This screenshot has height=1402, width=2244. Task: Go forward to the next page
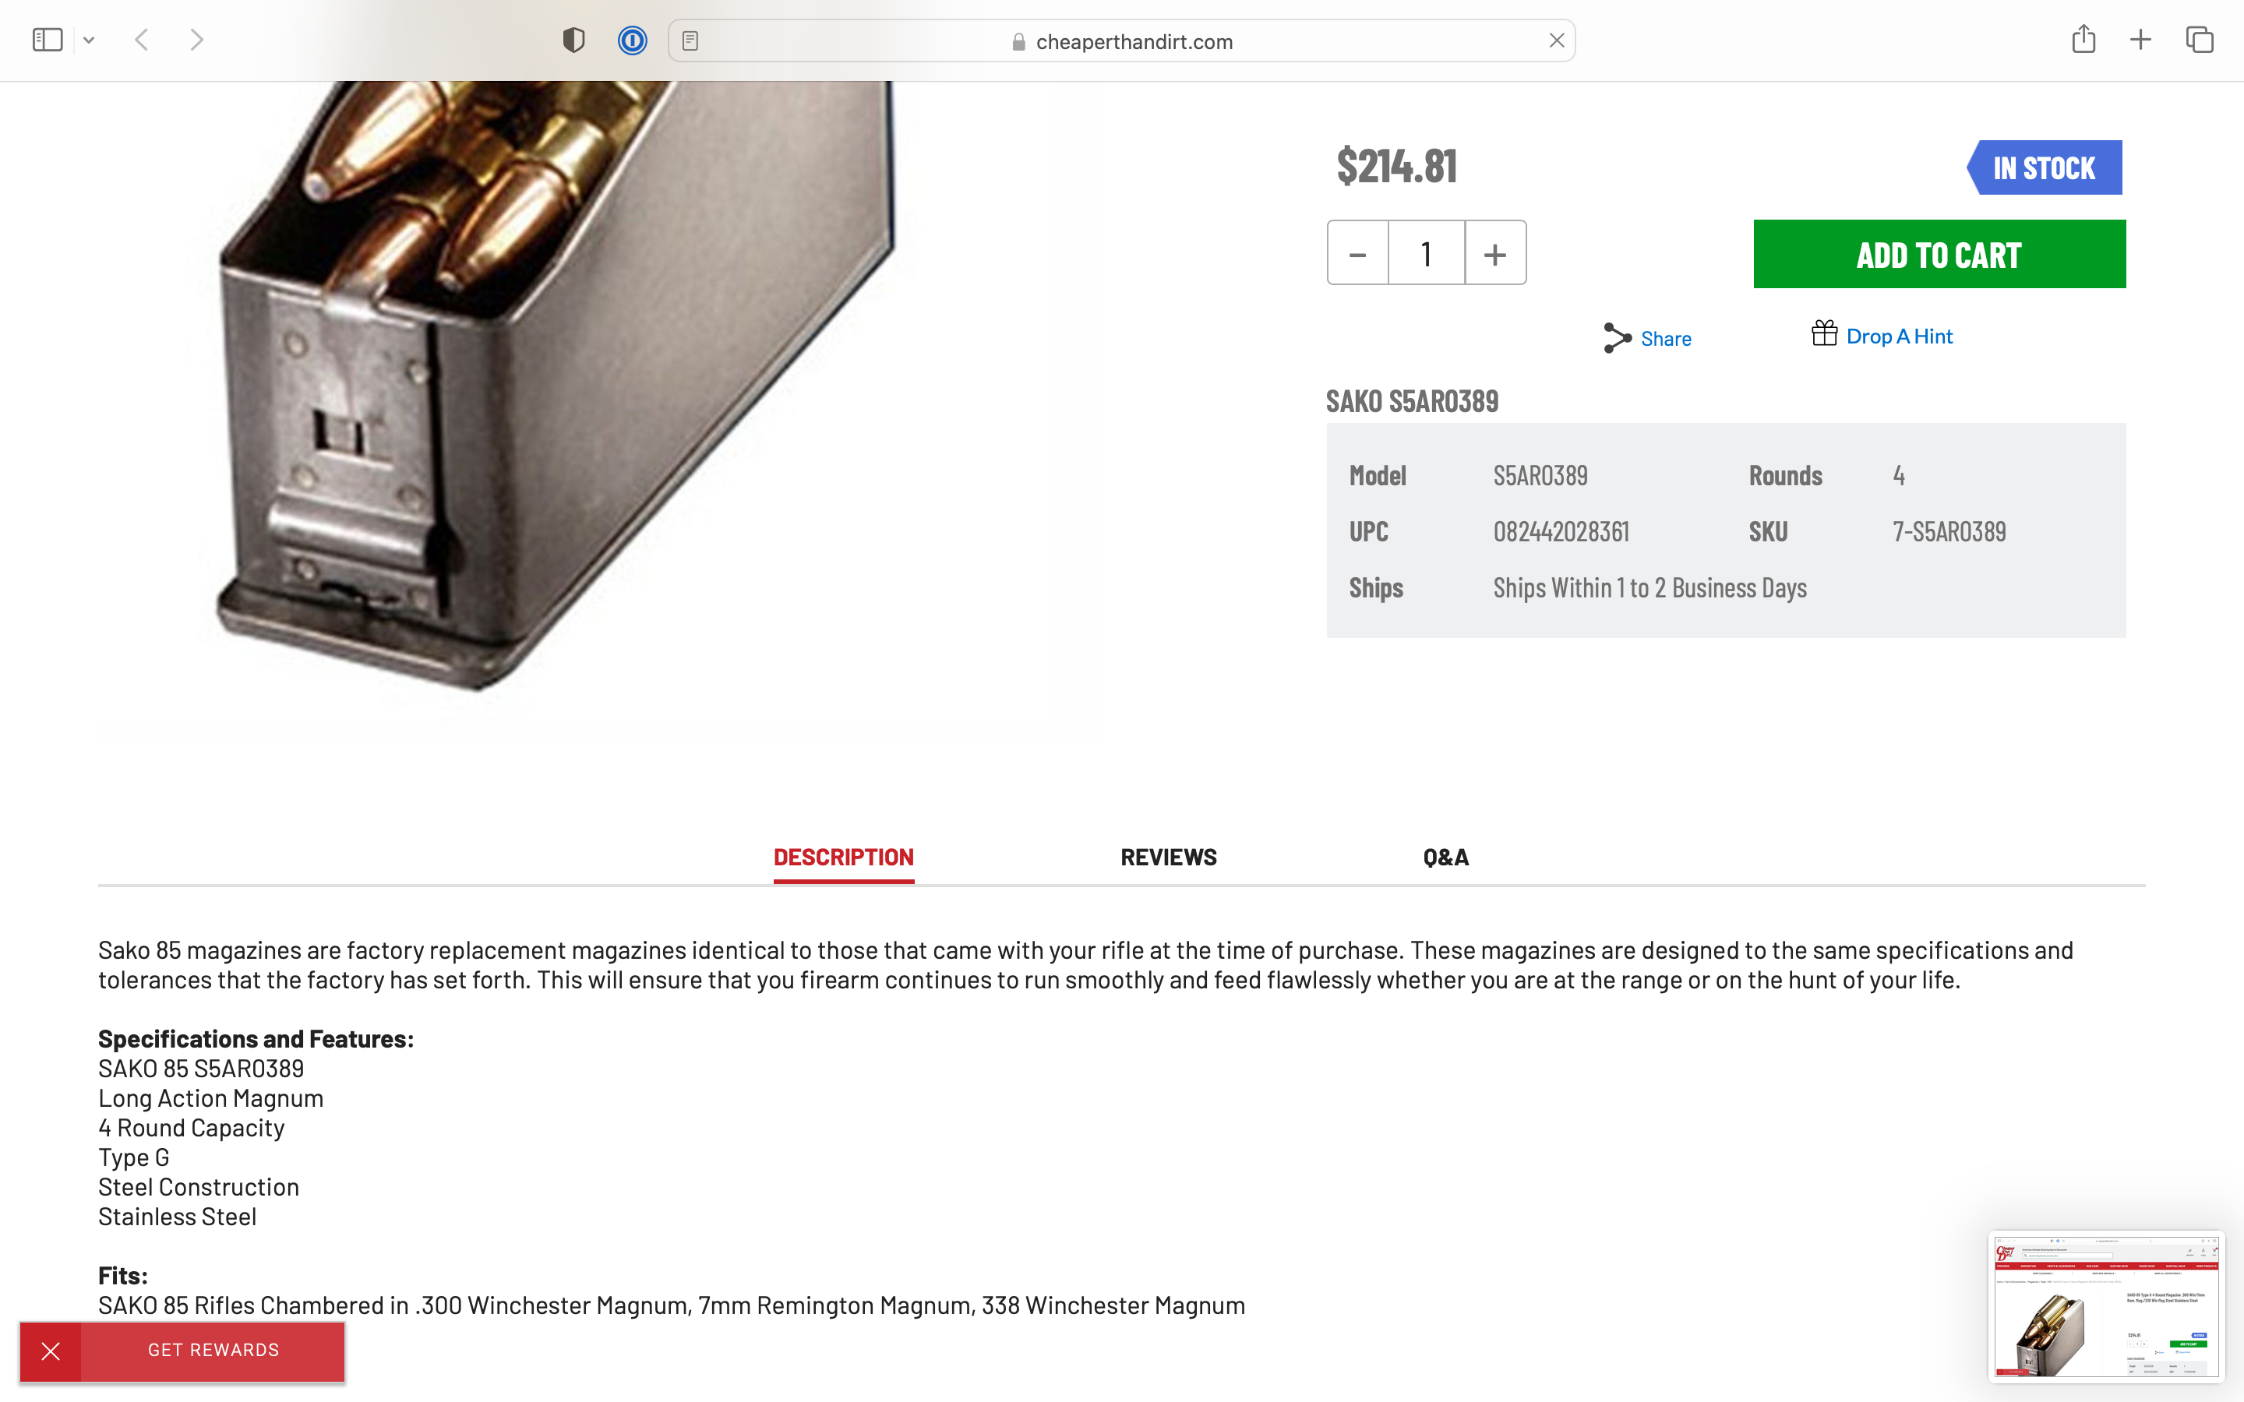pyautogui.click(x=196, y=40)
